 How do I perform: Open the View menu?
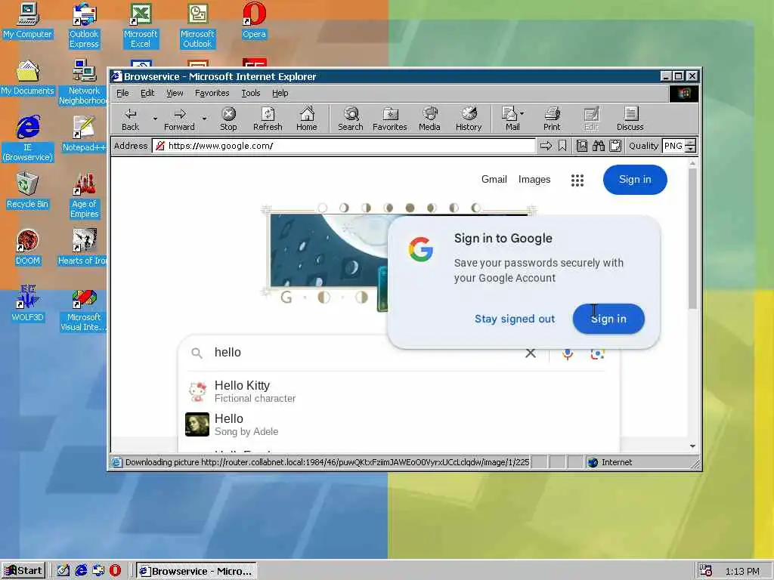(x=175, y=93)
